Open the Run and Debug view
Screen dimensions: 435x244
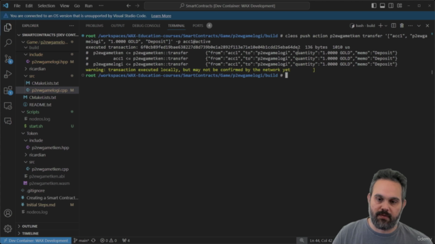[7, 74]
